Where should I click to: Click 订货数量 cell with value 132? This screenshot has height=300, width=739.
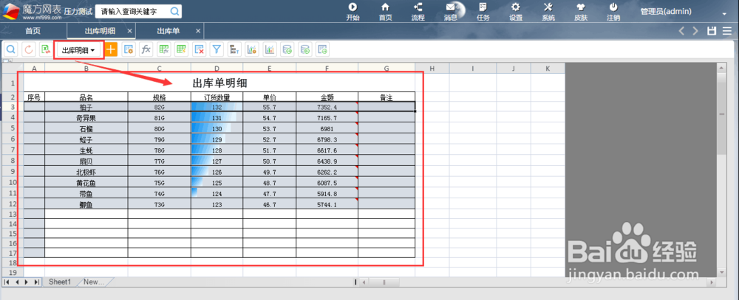click(217, 107)
